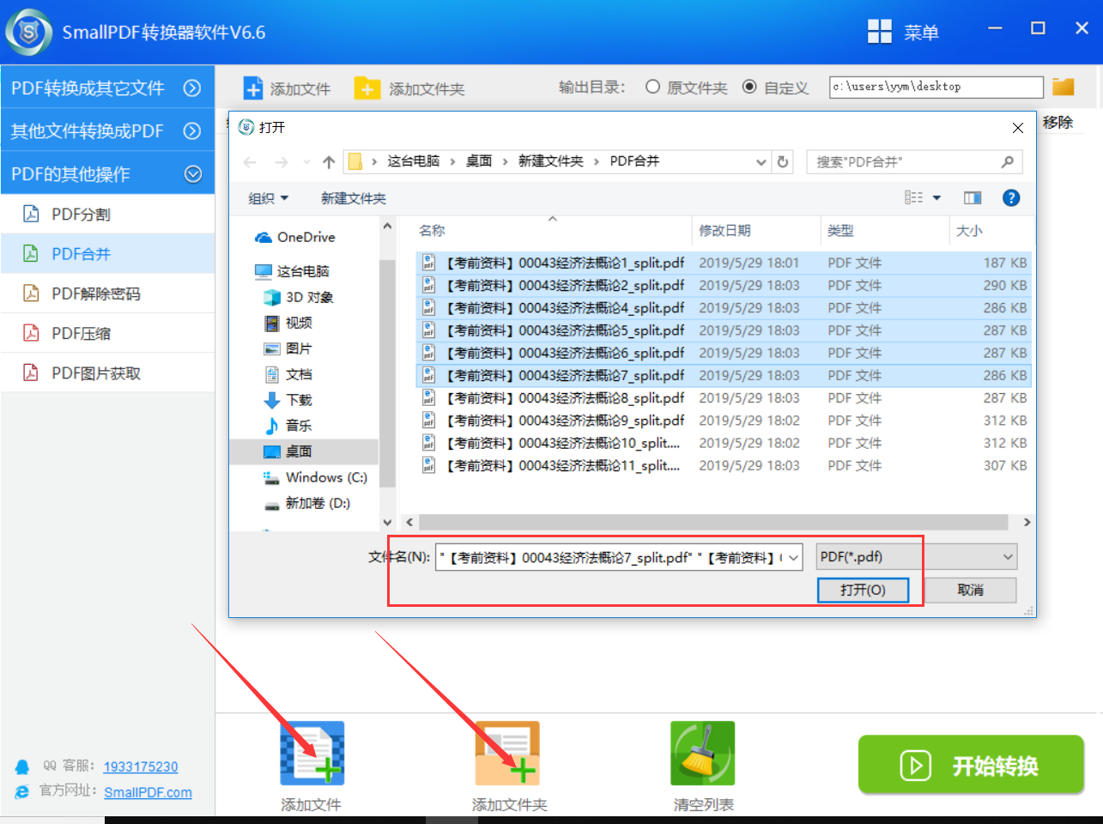Screen dimensions: 1103x824
Task: Open the view options dropdown arrow
Action: tap(936, 198)
